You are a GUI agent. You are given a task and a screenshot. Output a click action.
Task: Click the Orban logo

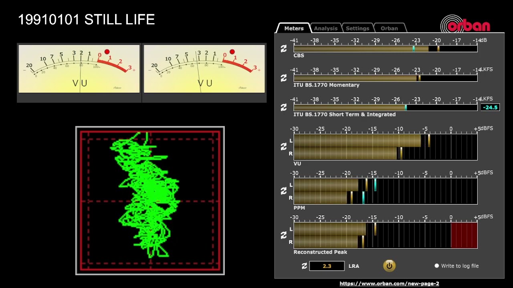465,25
